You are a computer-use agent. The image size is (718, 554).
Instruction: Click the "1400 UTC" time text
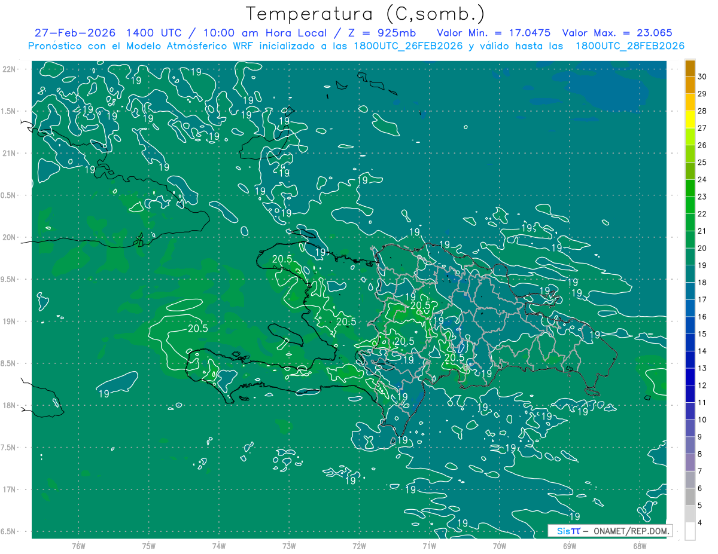(x=156, y=33)
